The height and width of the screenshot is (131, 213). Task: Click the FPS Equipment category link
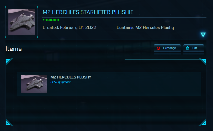[60, 82]
